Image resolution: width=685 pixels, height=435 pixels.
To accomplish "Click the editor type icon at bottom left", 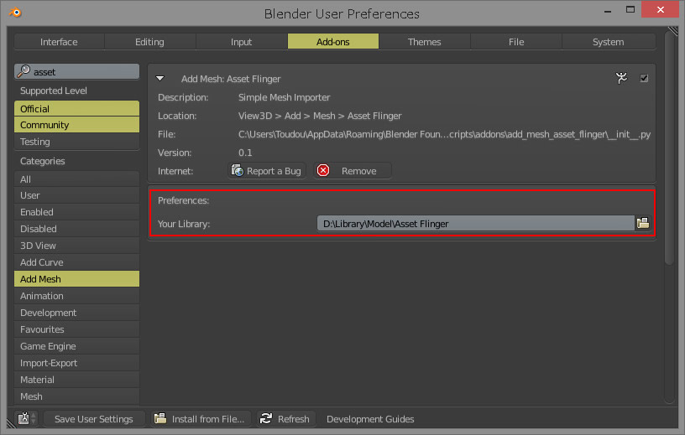I will click(24, 418).
